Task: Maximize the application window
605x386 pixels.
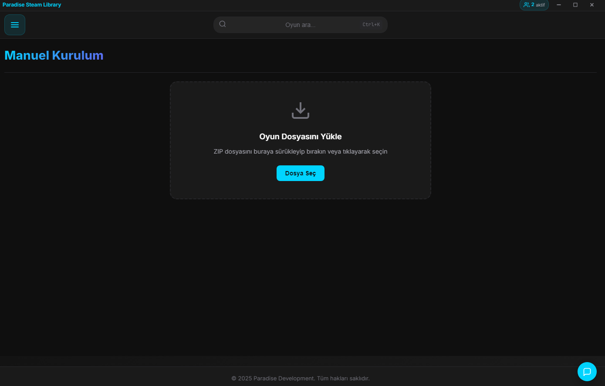Action: coord(575,5)
